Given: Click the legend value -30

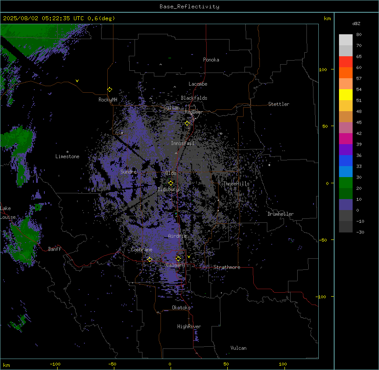Looking at the screenshot, I should [360, 232].
